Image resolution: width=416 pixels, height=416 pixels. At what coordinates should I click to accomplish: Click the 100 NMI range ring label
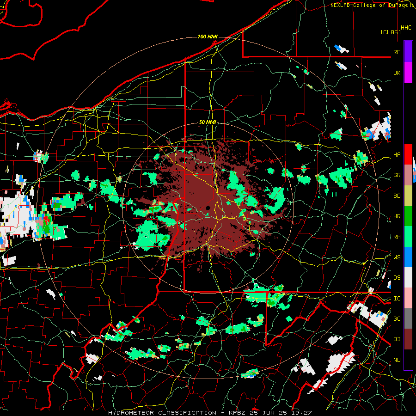click(x=208, y=37)
